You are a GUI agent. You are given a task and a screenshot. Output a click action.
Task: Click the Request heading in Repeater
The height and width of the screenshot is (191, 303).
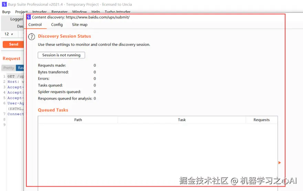click(x=11, y=58)
